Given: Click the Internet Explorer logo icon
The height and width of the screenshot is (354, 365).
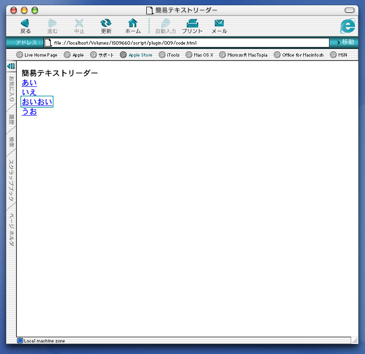Looking at the screenshot, I should point(348,26).
